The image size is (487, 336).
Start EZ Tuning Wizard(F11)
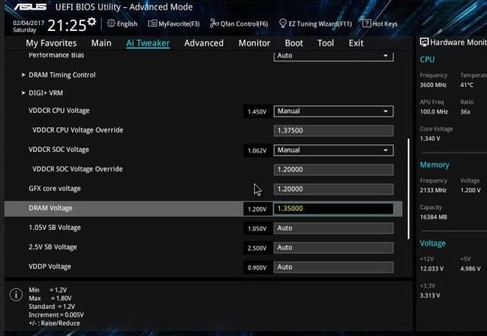320,24
